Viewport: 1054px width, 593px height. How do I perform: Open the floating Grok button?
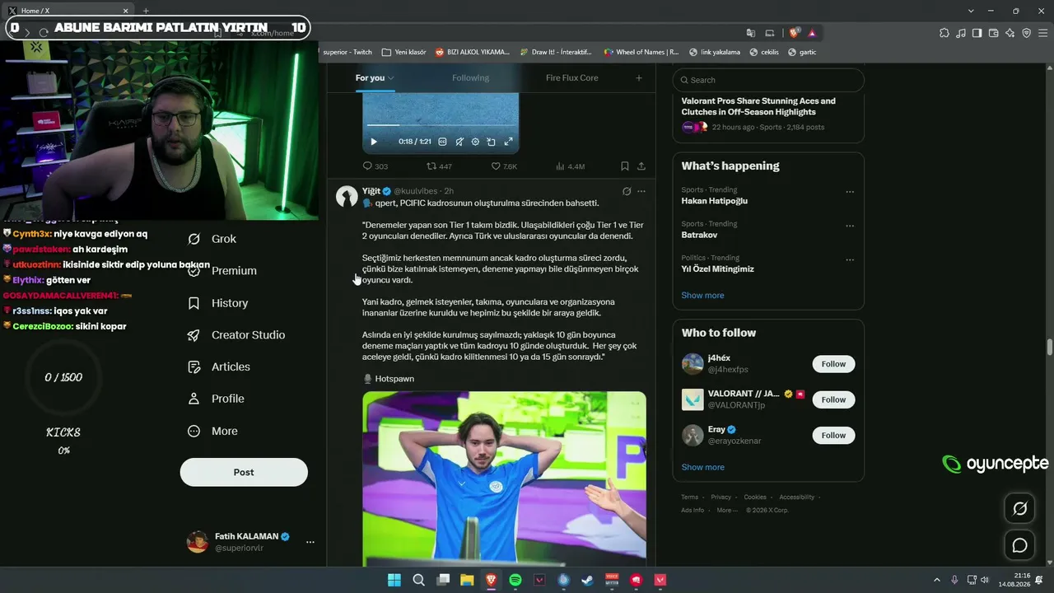point(1019,508)
